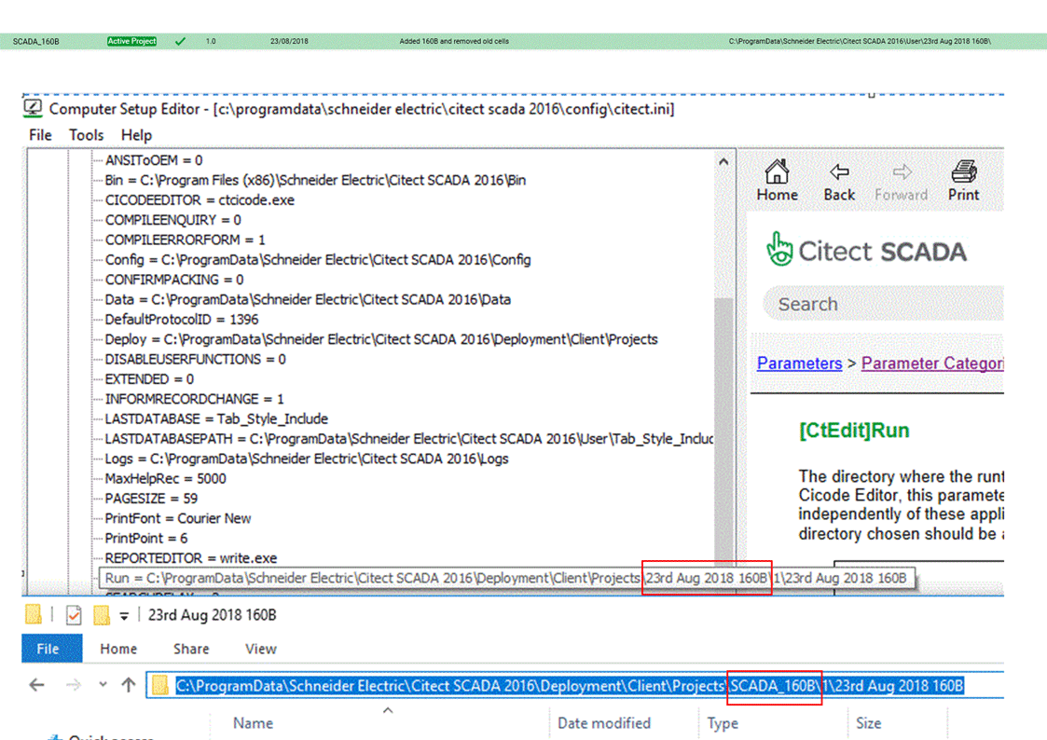Viewport: 1047px width, 740px height.
Task: Open the Customize Quick Access Toolbar dropdown
Action: (124, 616)
